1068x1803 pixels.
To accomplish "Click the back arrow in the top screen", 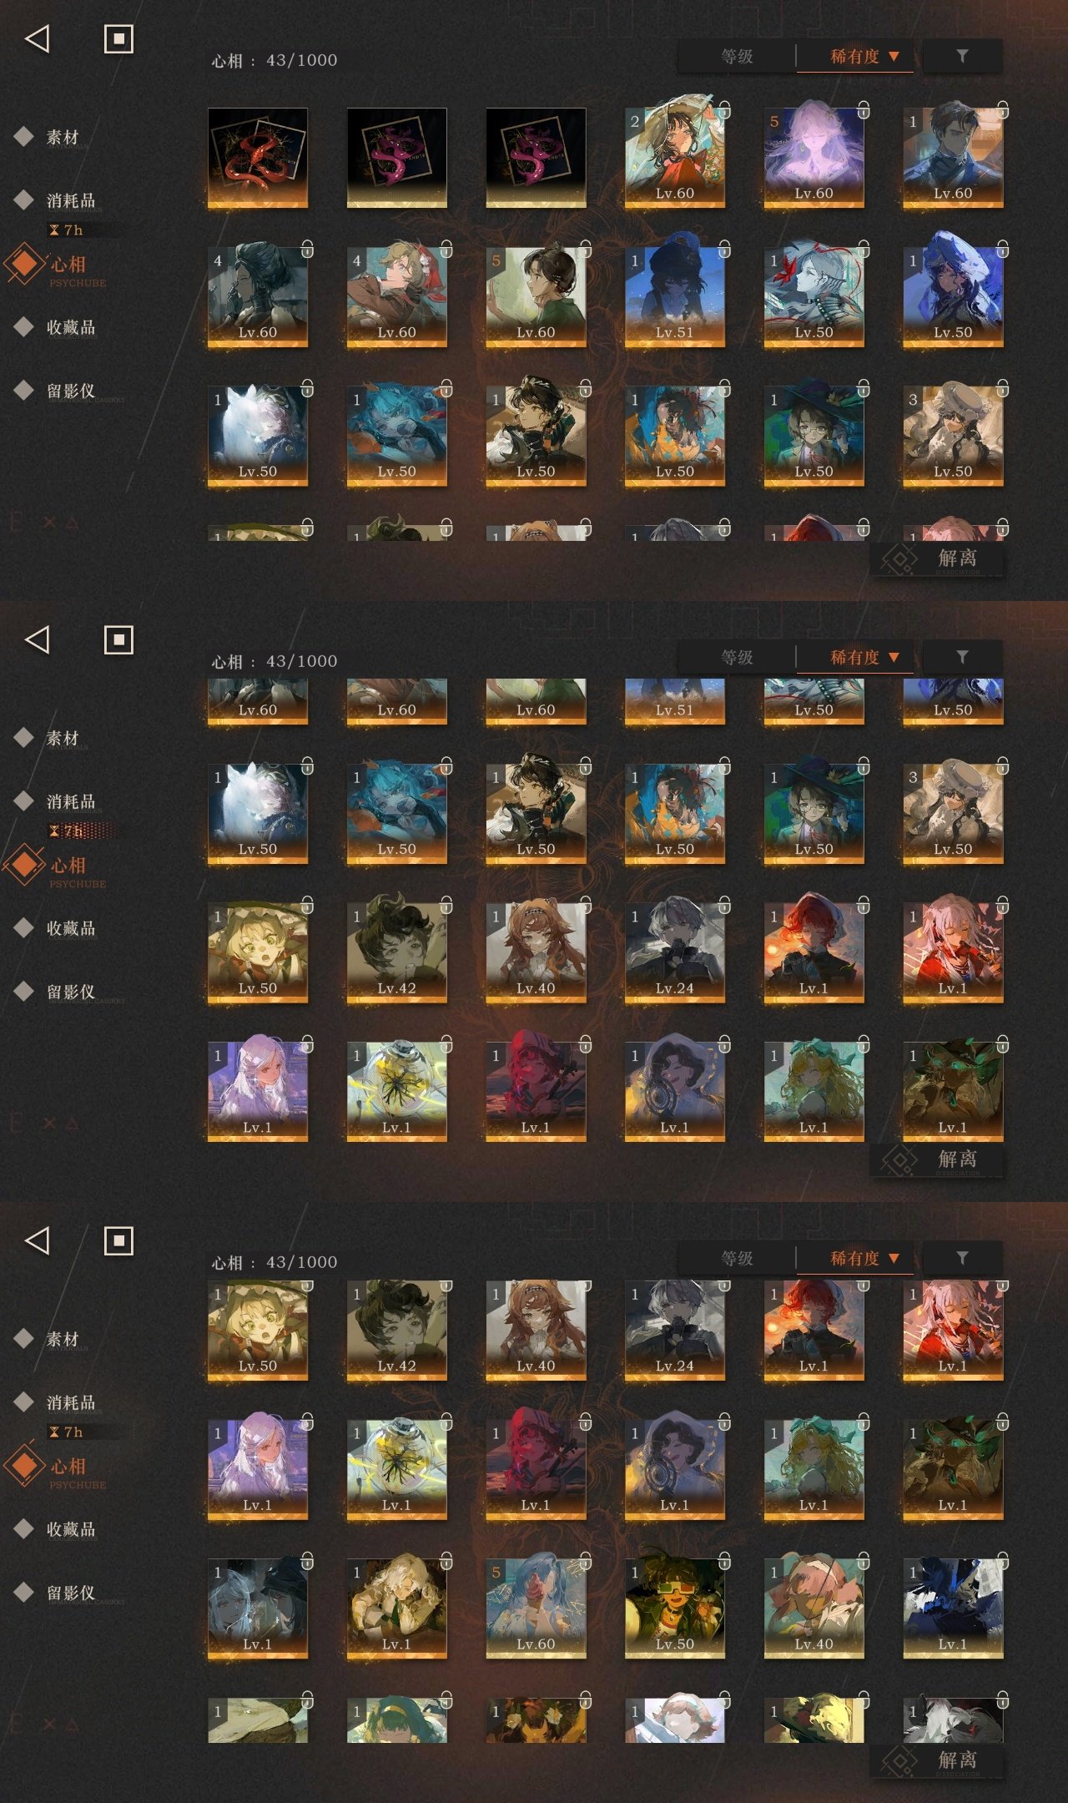I will (38, 38).
